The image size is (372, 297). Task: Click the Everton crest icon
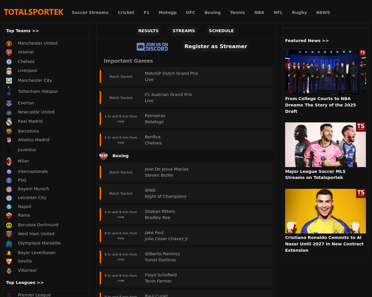coord(9,103)
